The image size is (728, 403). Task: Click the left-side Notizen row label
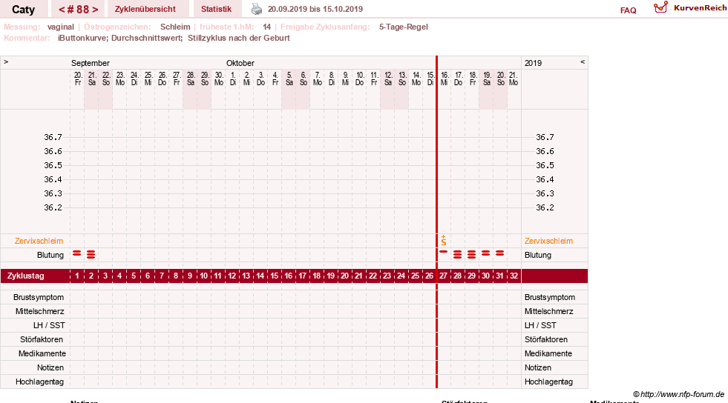(50, 367)
